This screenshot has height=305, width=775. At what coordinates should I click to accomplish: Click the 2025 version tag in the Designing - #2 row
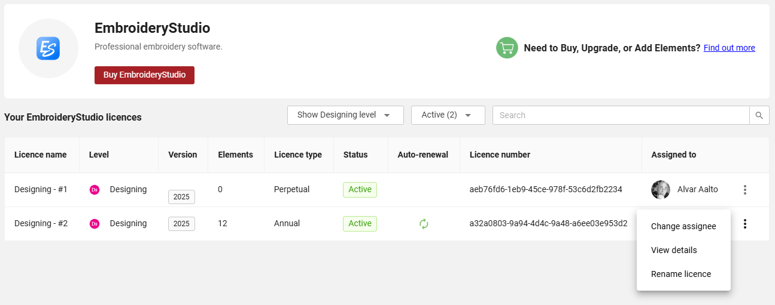(x=181, y=224)
